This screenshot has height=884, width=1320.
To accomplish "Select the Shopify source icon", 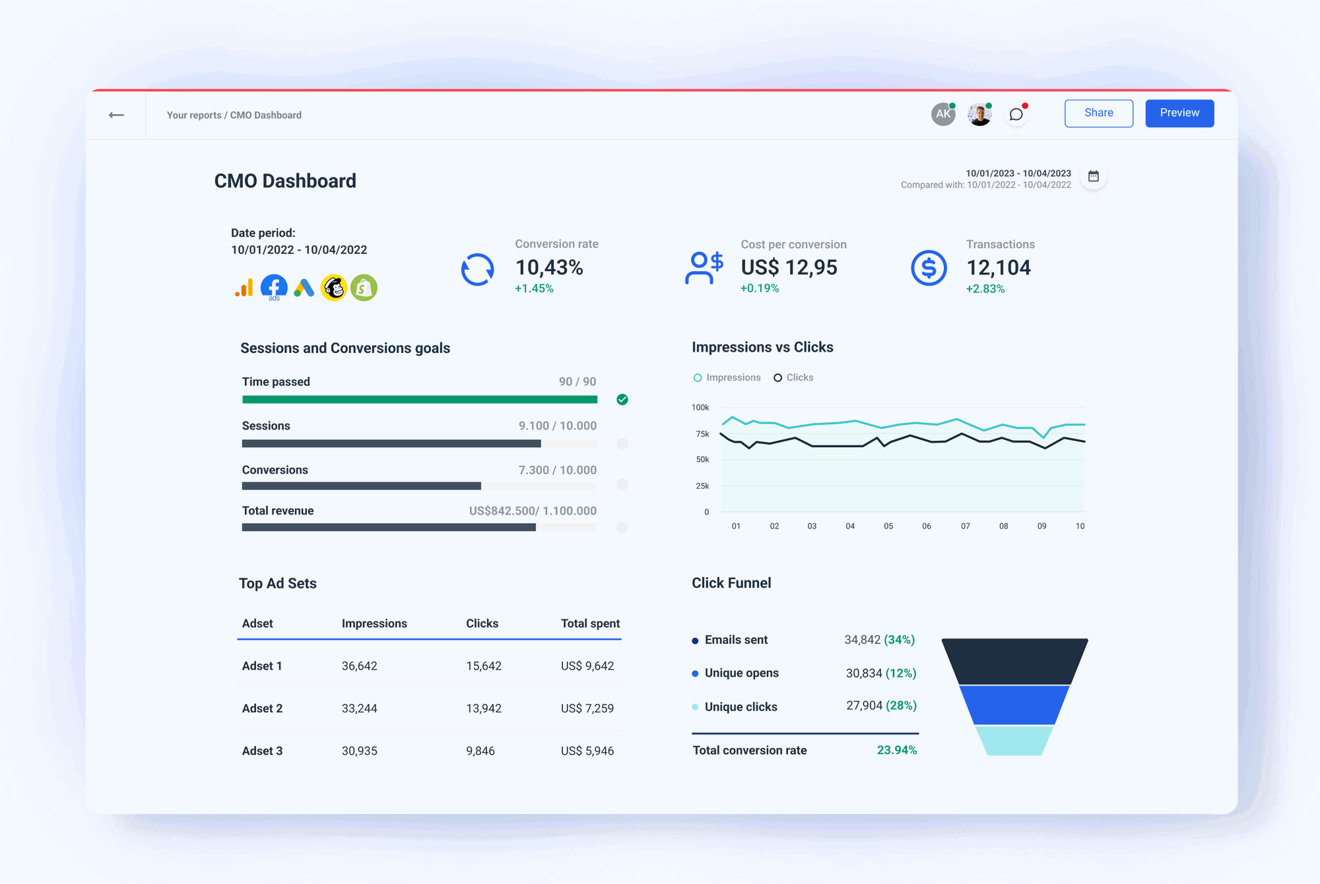I will click(x=364, y=288).
